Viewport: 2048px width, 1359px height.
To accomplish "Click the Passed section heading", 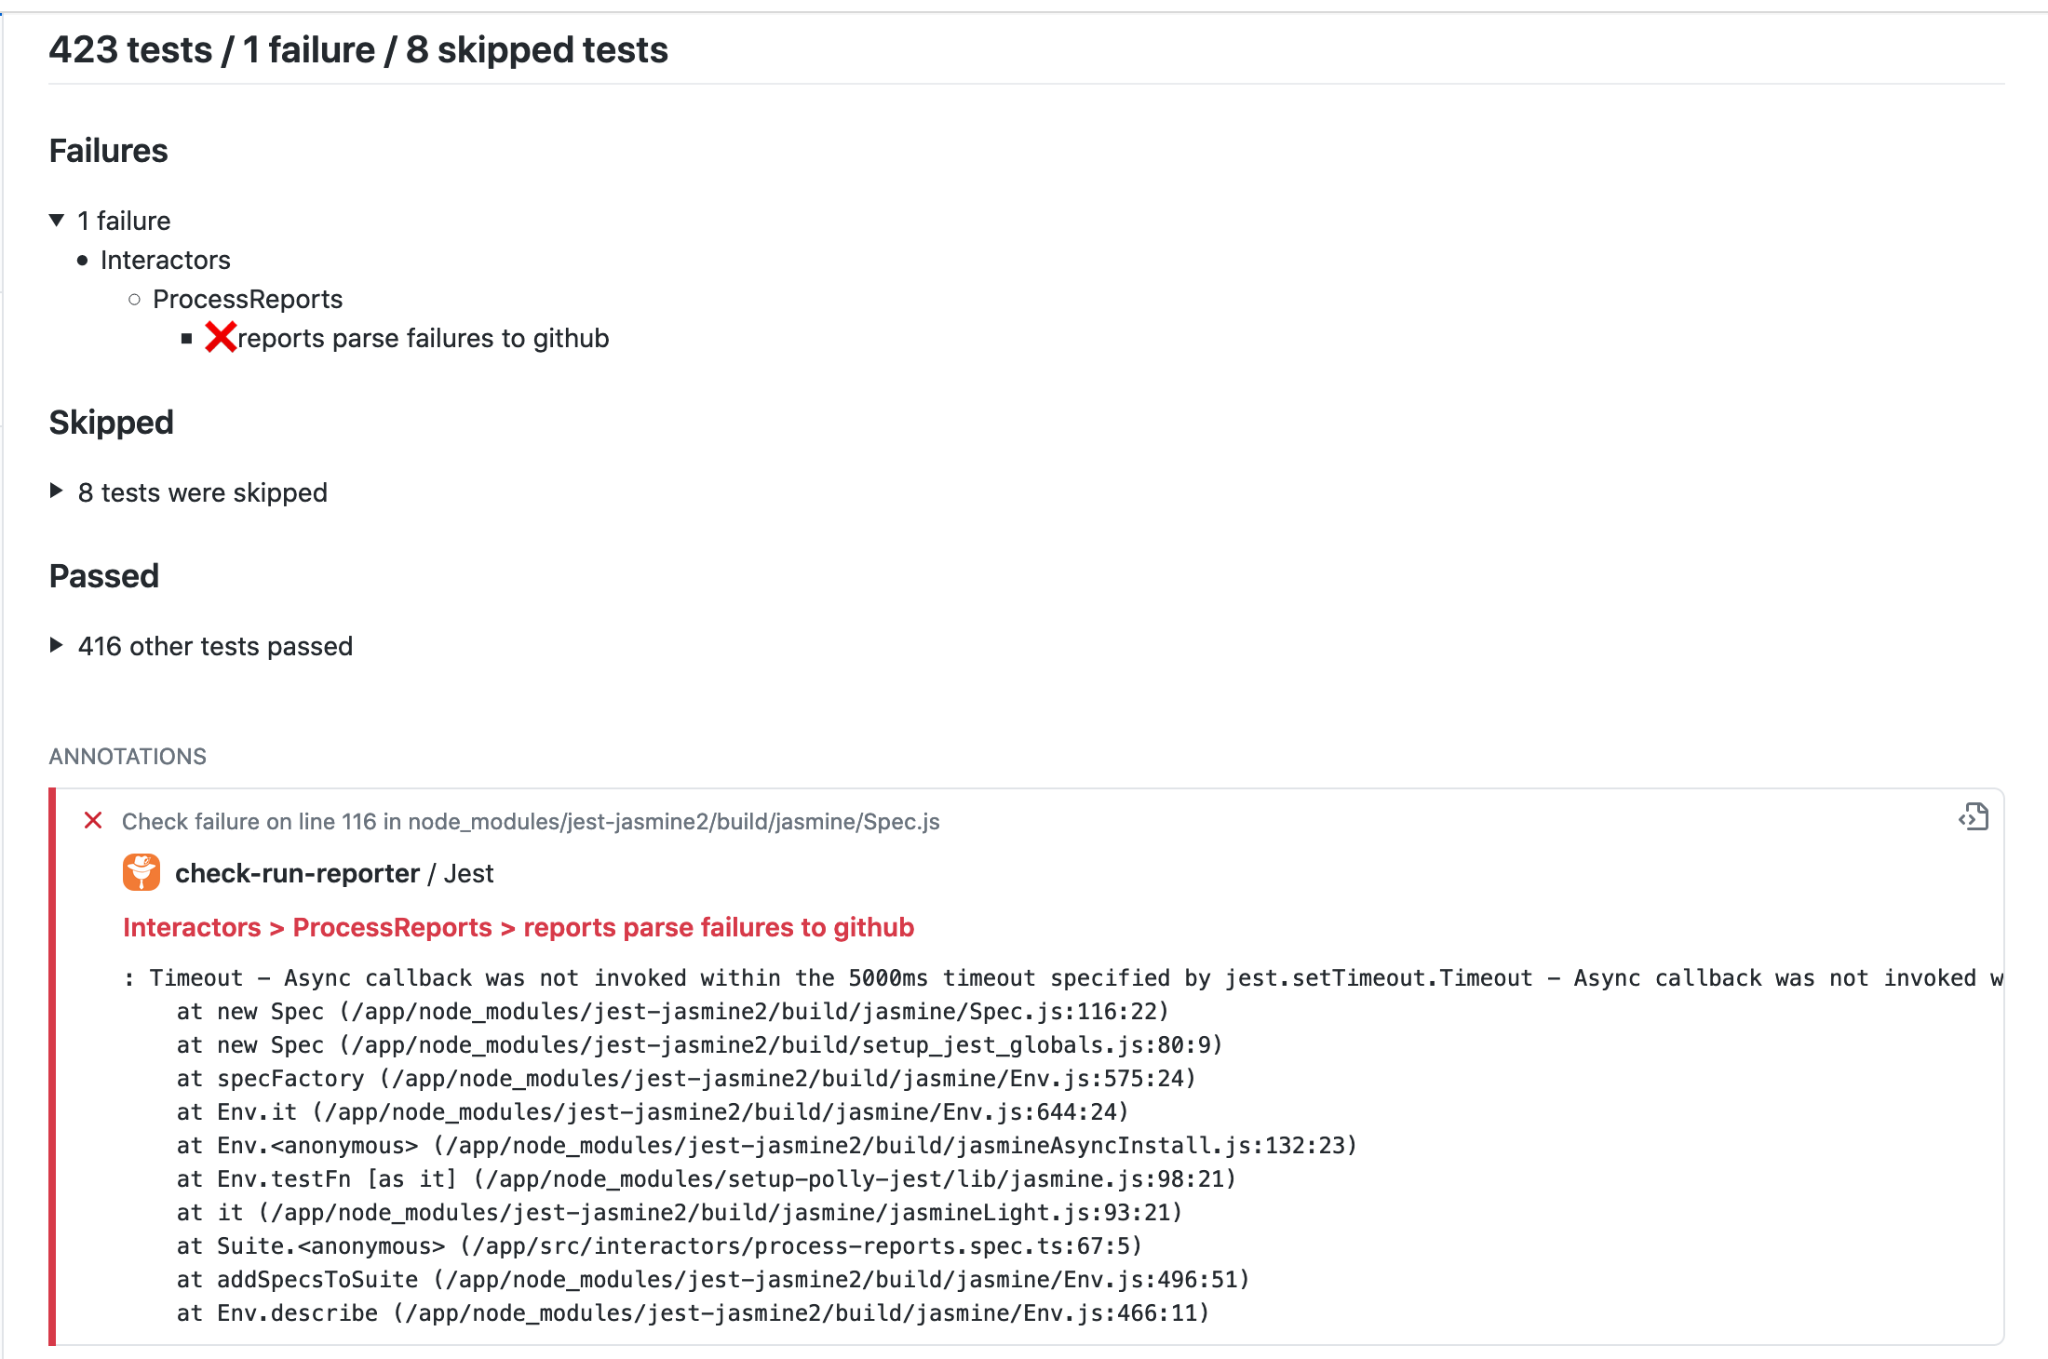I will [104, 576].
